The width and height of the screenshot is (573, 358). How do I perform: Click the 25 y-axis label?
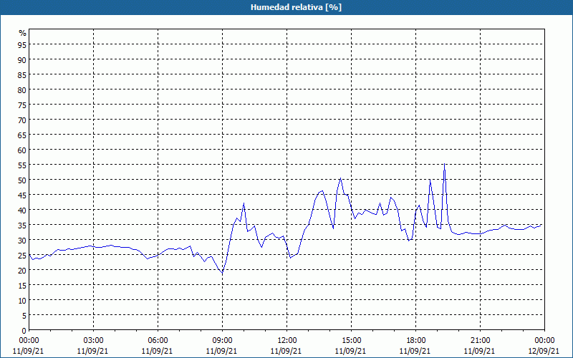click(22, 256)
